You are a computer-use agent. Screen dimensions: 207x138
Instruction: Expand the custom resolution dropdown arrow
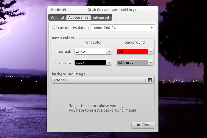(x=152, y=28)
